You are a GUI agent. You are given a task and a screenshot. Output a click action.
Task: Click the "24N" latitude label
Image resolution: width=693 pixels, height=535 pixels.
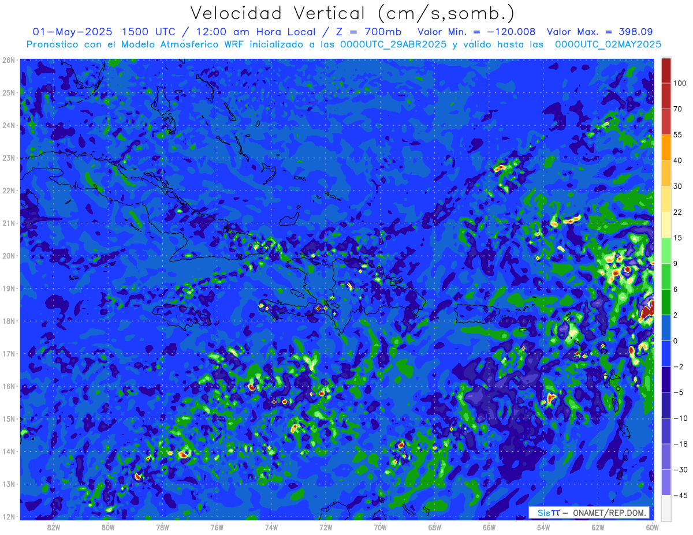coord(8,125)
